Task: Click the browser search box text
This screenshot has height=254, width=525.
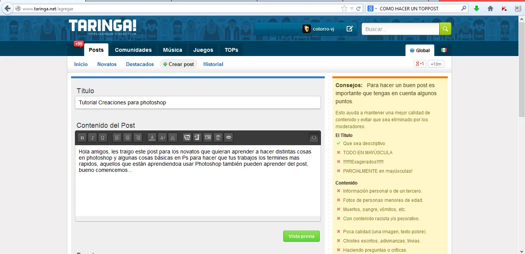Action: (x=409, y=8)
